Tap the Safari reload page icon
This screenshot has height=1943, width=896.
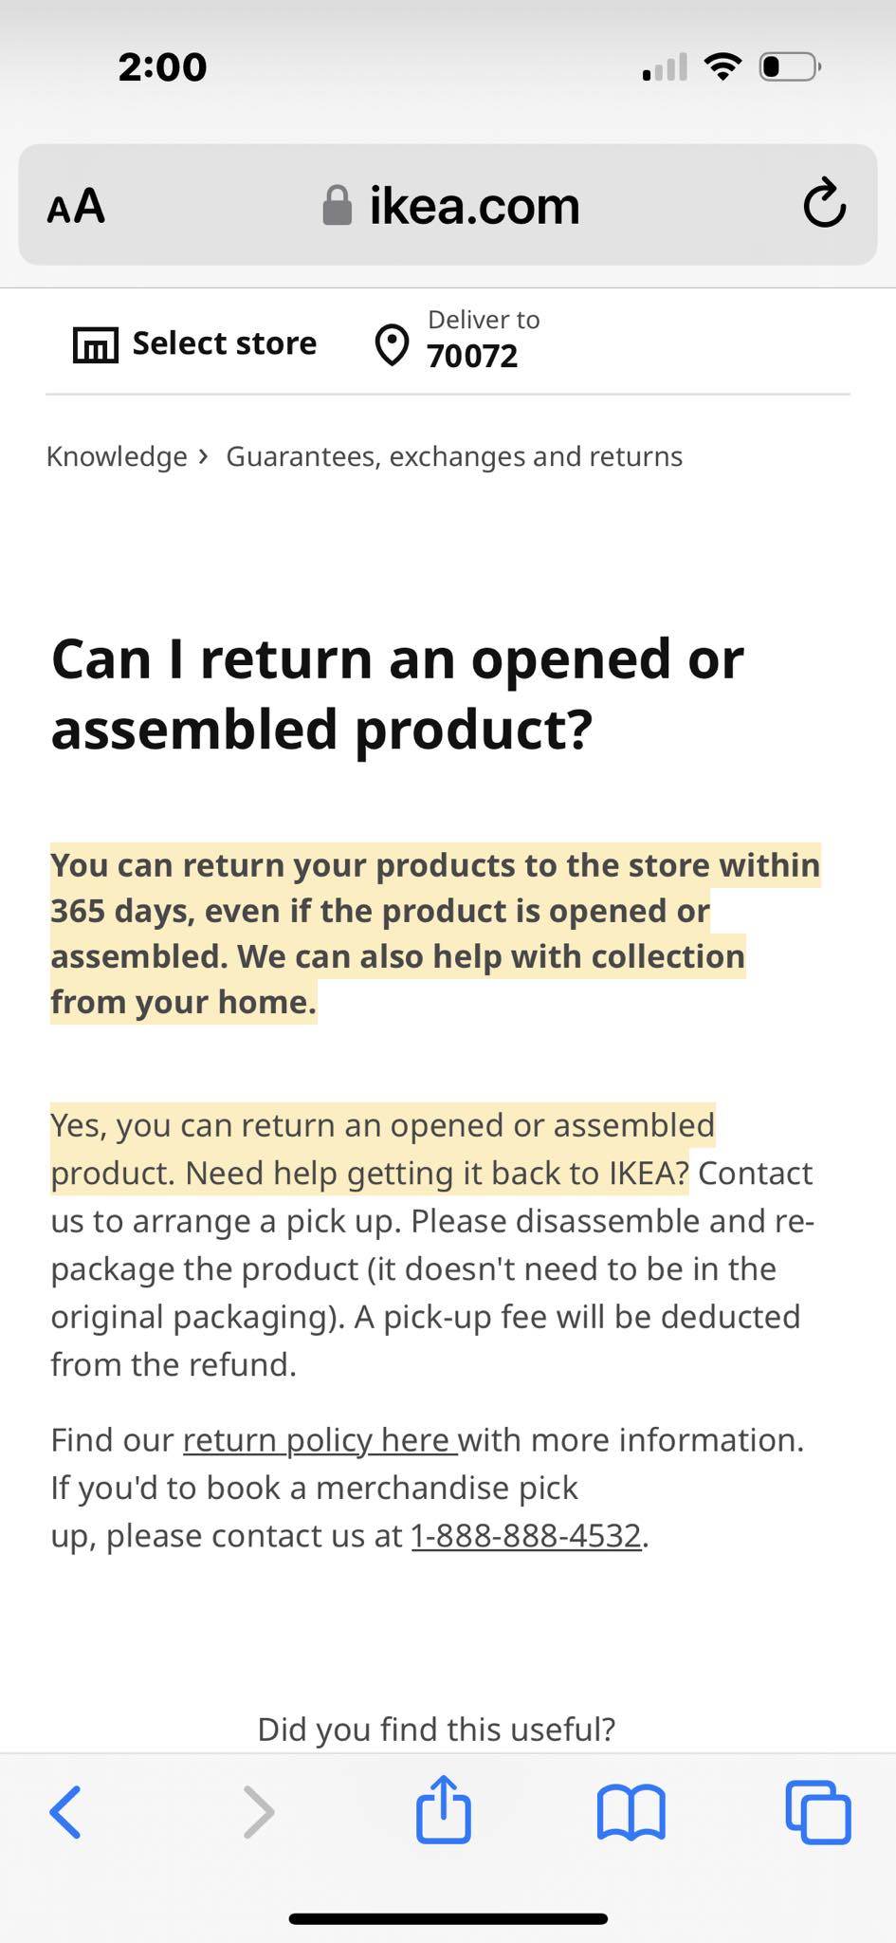click(x=824, y=203)
